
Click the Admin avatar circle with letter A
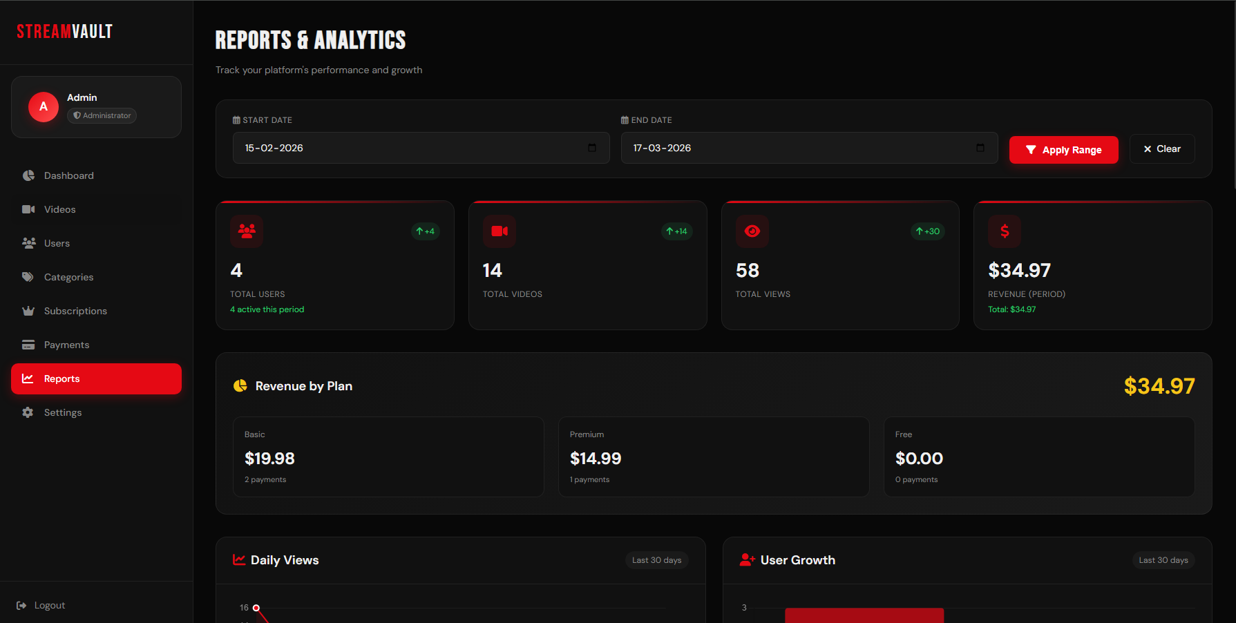coord(44,107)
